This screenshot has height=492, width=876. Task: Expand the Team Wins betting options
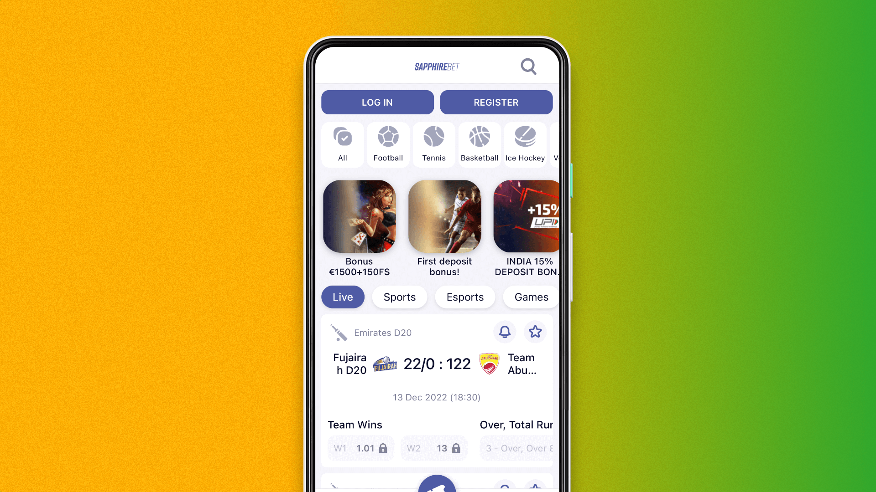[x=355, y=425]
